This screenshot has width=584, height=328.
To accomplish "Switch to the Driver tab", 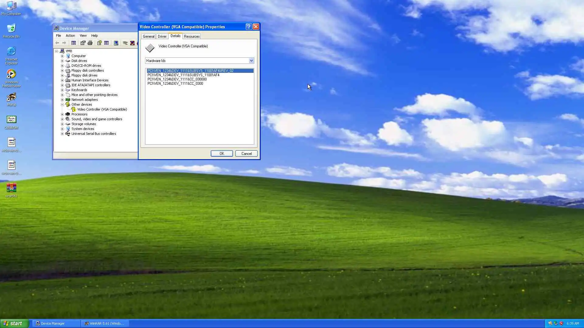I will [x=162, y=36].
